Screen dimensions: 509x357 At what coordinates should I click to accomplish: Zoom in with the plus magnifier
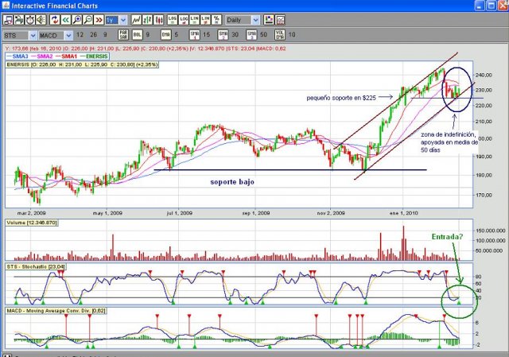[76, 20]
